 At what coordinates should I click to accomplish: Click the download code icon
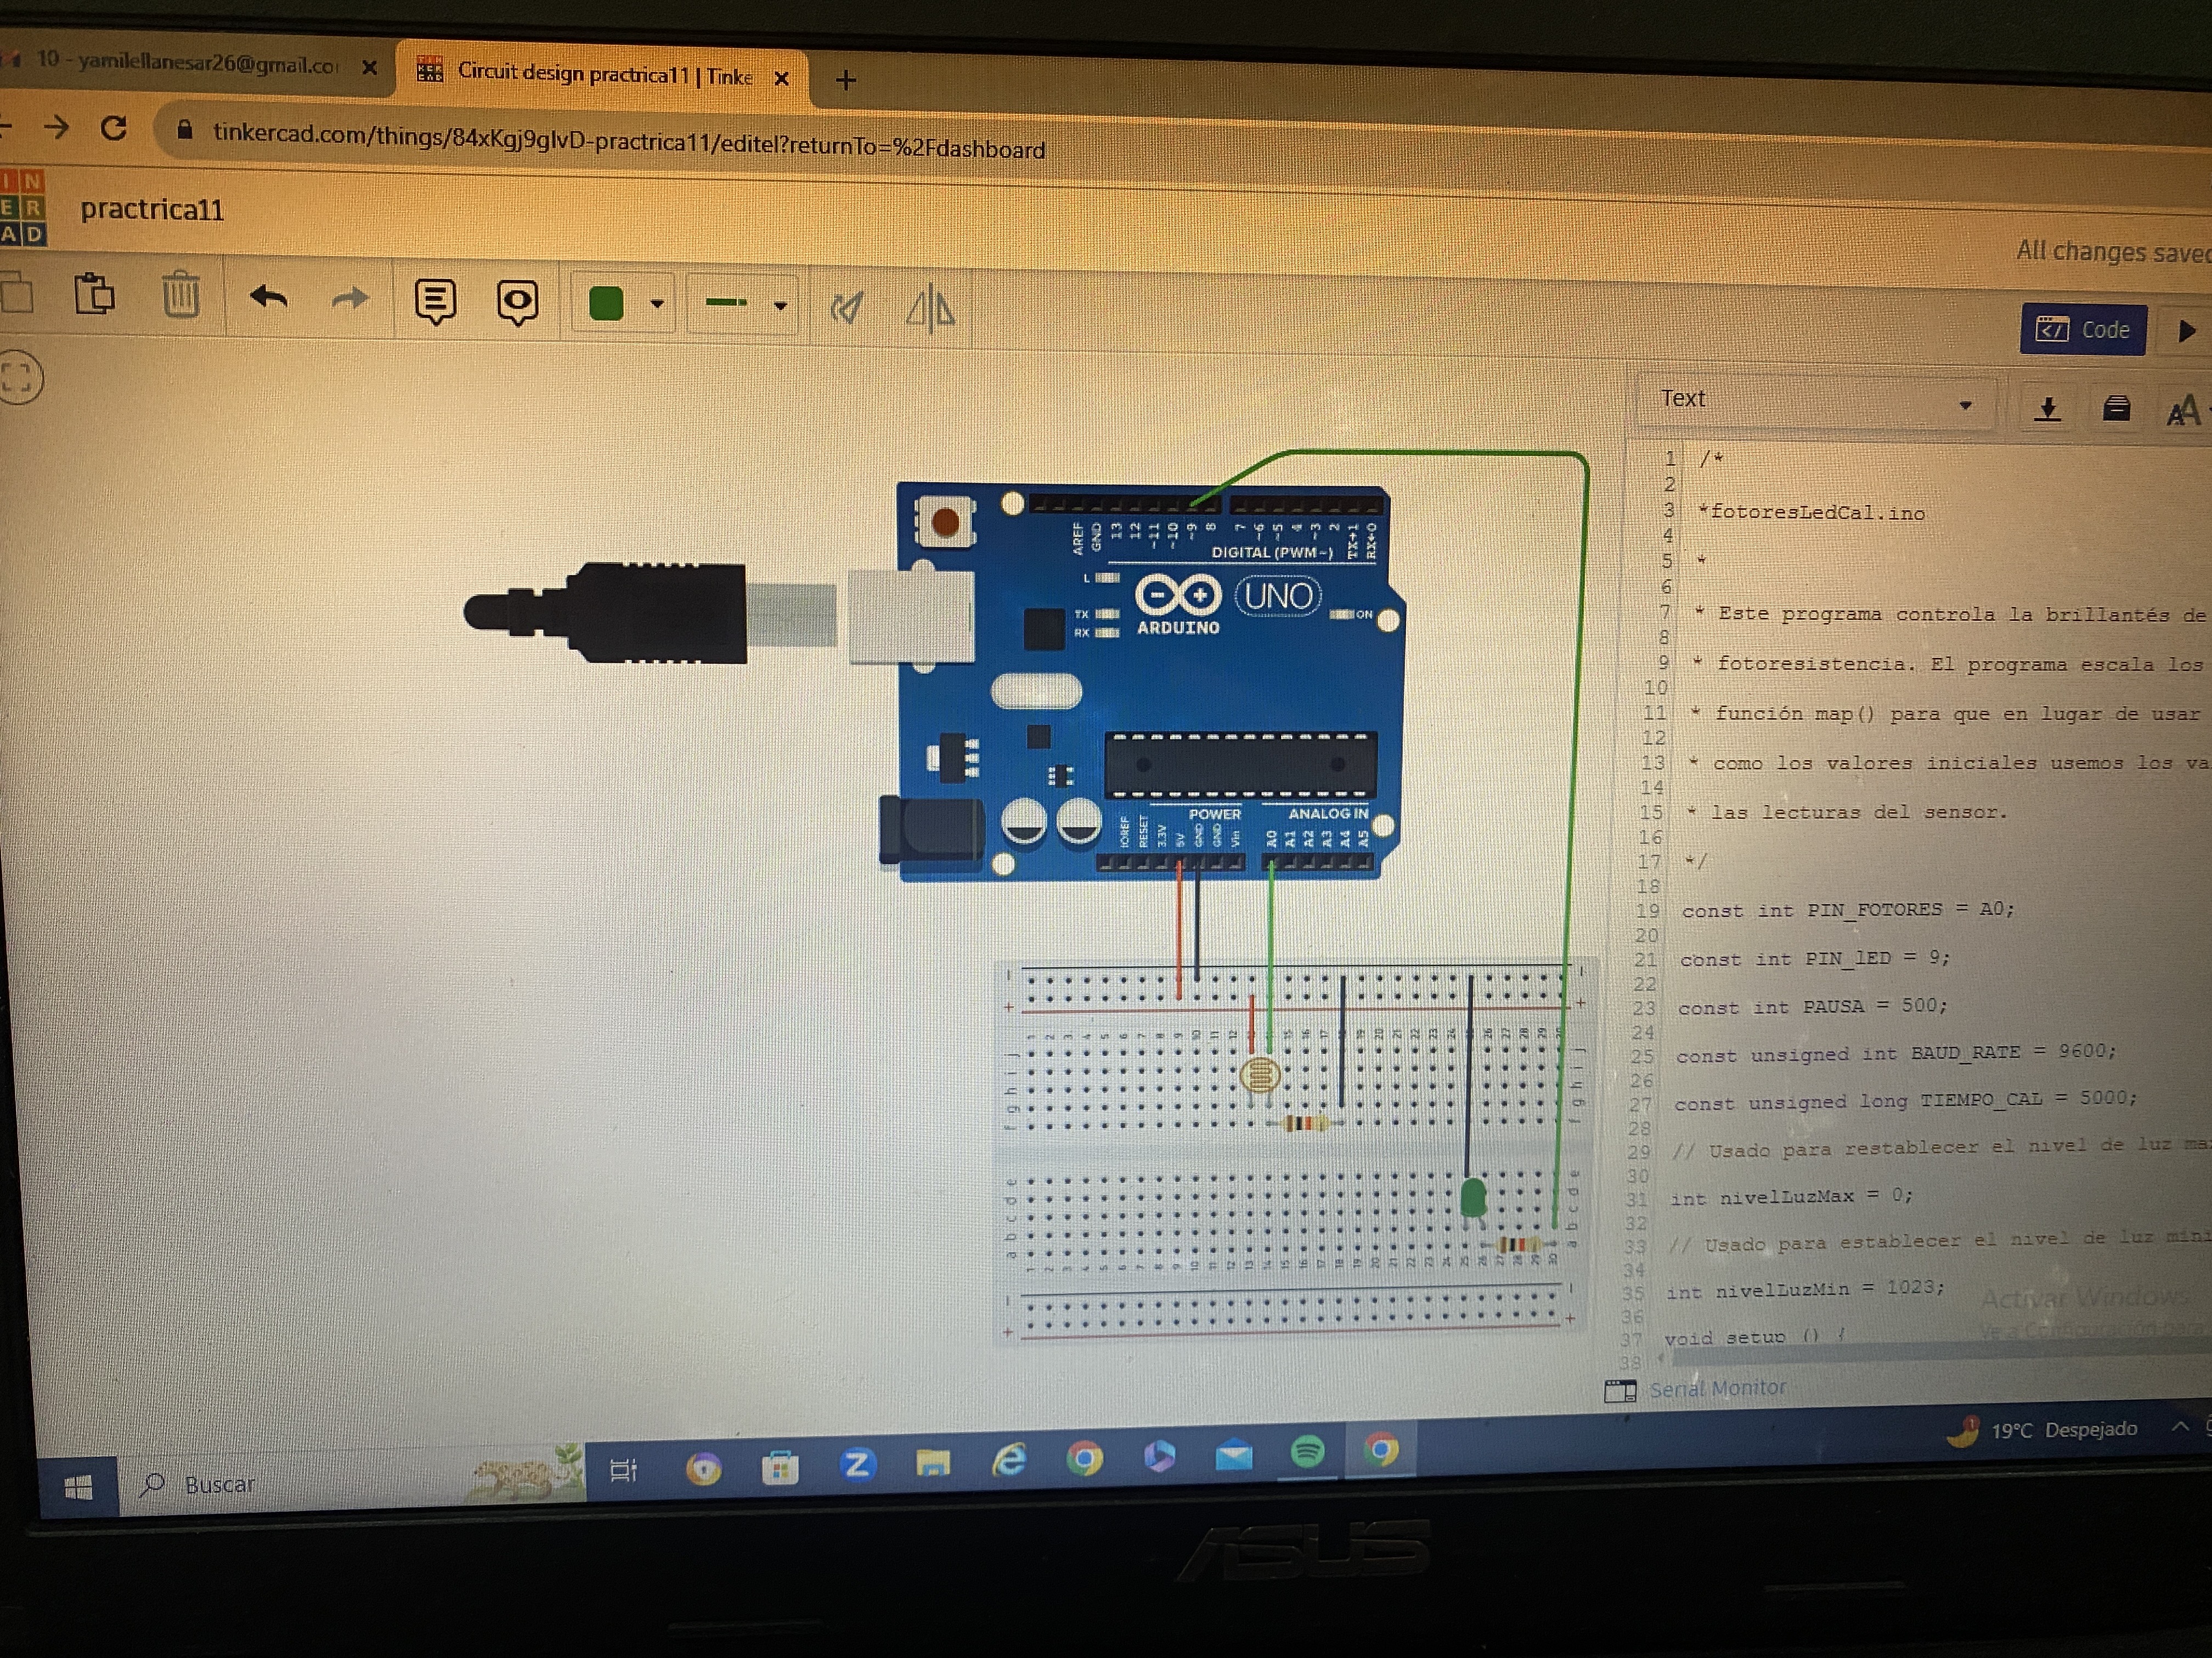tap(2047, 408)
